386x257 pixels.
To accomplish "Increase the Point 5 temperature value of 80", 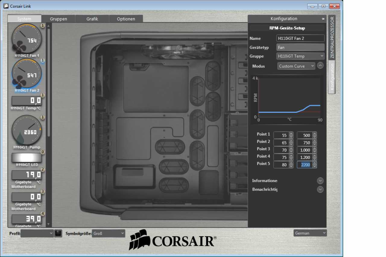I will coord(291,163).
